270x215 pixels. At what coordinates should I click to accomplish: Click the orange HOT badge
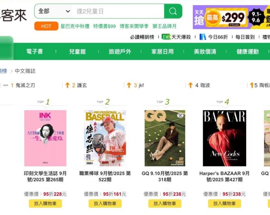46,26
